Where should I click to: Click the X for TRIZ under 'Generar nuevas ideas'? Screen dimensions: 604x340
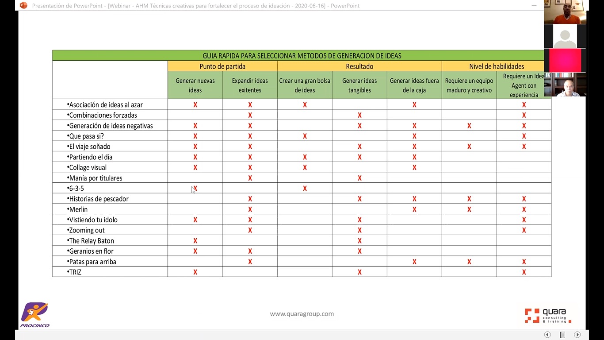coord(195,272)
